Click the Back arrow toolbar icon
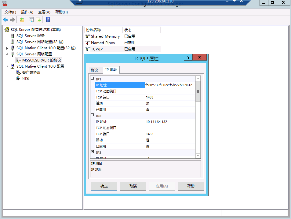This screenshot has height=219, width=291. click(x=5, y=20)
